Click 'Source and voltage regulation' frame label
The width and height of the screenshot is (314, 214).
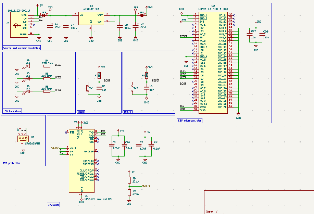22,48
